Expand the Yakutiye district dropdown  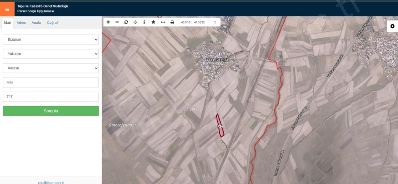pos(50,54)
